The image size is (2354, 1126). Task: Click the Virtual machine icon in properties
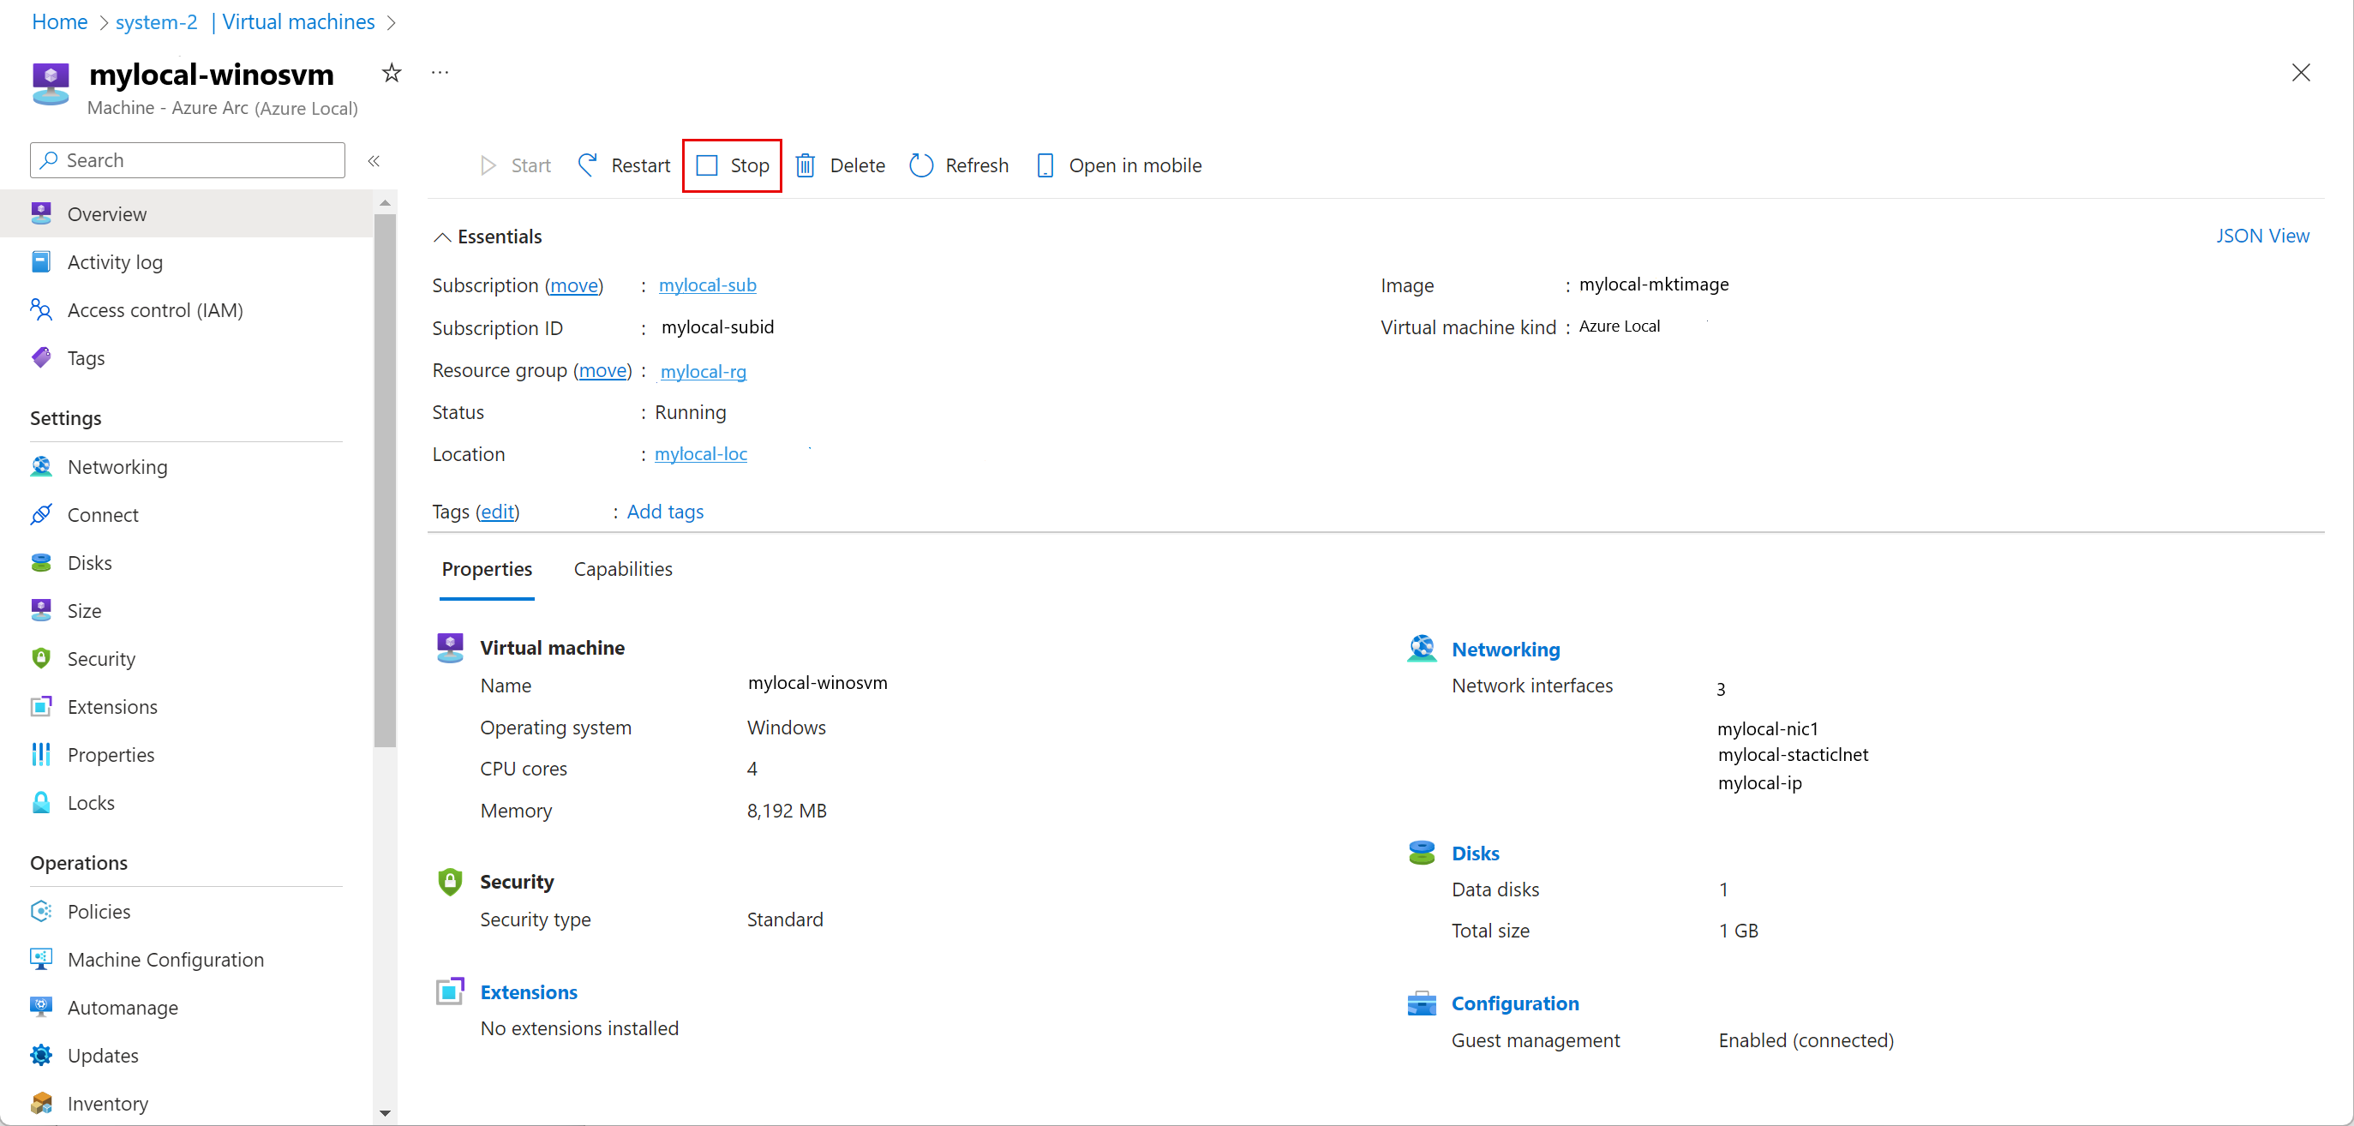pyautogui.click(x=450, y=647)
